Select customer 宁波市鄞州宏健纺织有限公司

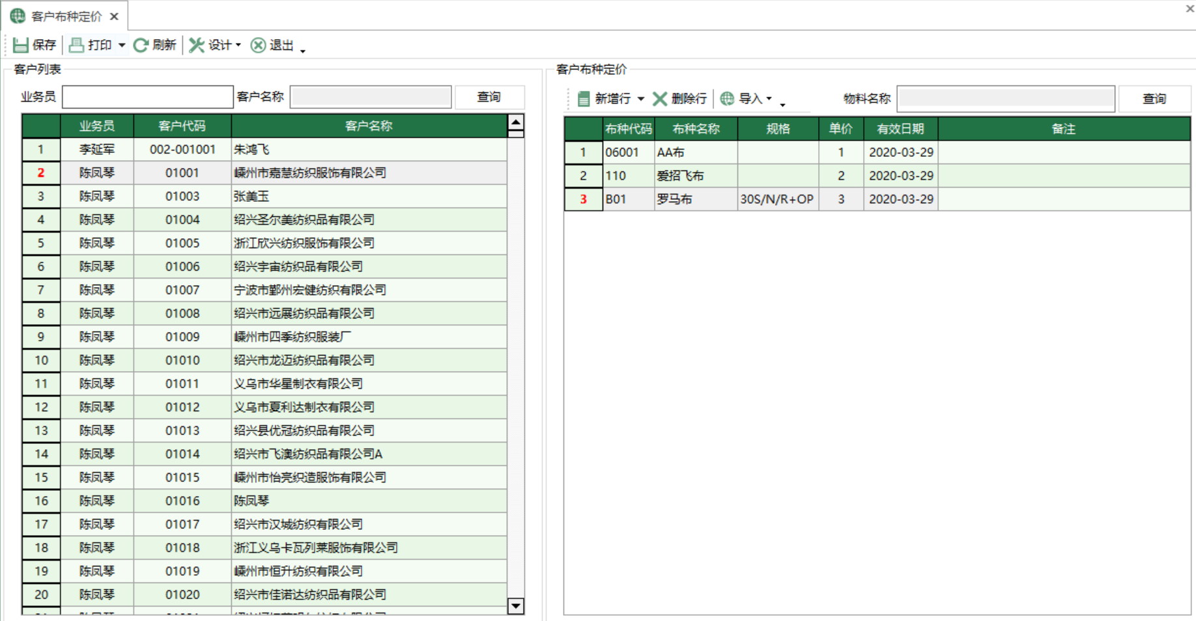[369, 290]
